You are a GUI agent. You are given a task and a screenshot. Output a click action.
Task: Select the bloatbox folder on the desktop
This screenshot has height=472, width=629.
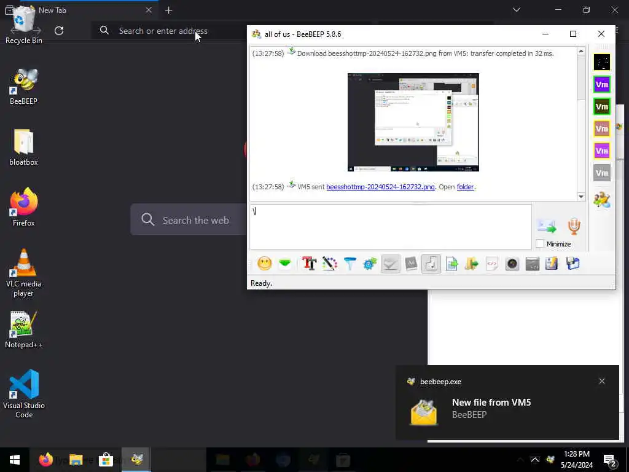[x=24, y=147]
